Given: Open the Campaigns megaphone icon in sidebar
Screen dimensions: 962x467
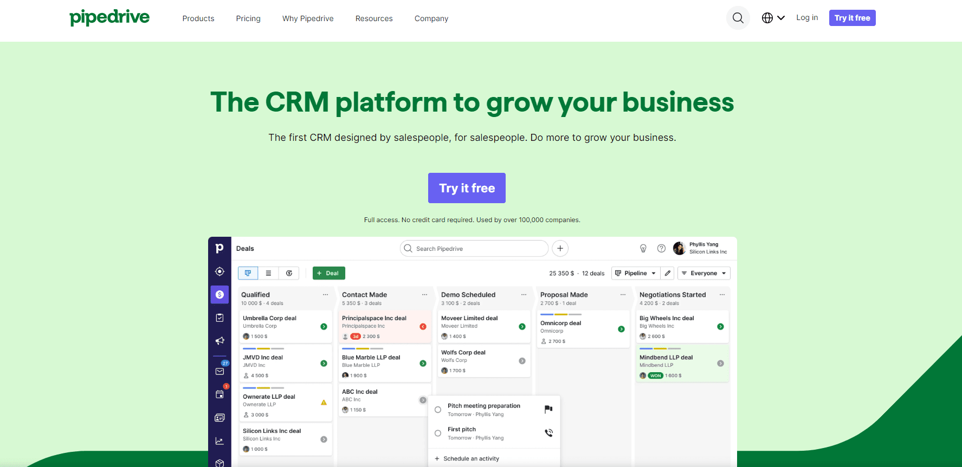Looking at the screenshot, I should pos(219,341).
